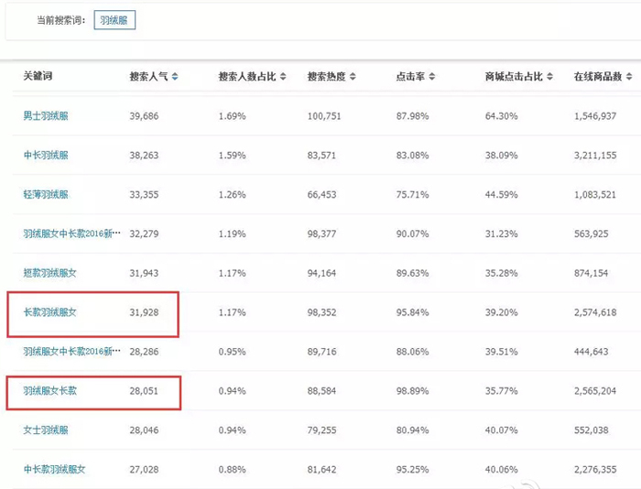Click the 羽绒服 search term tag

pyautogui.click(x=114, y=20)
